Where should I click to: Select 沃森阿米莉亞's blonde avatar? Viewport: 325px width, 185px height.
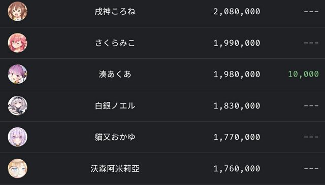[18, 168]
